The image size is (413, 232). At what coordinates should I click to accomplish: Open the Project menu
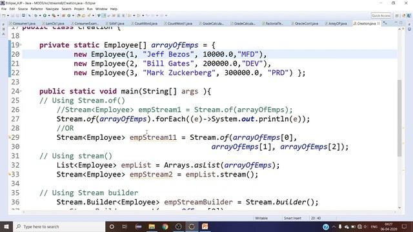79,9
